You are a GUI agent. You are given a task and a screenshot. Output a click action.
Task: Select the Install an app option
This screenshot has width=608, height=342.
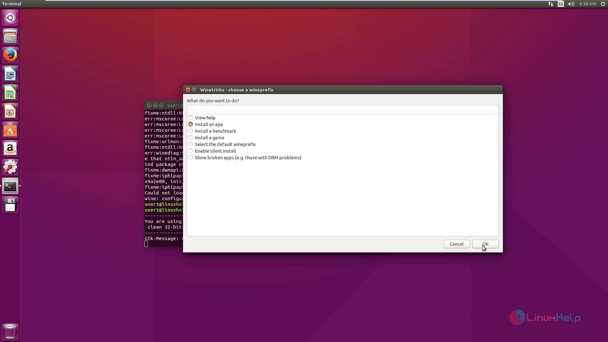(x=206, y=124)
